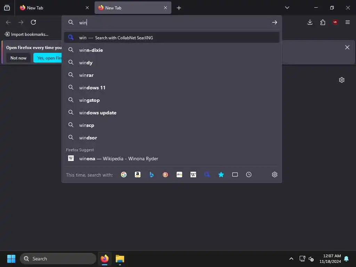Open File Explorer from the taskbar
The image size is (356, 267).
pyautogui.click(x=120, y=259)
